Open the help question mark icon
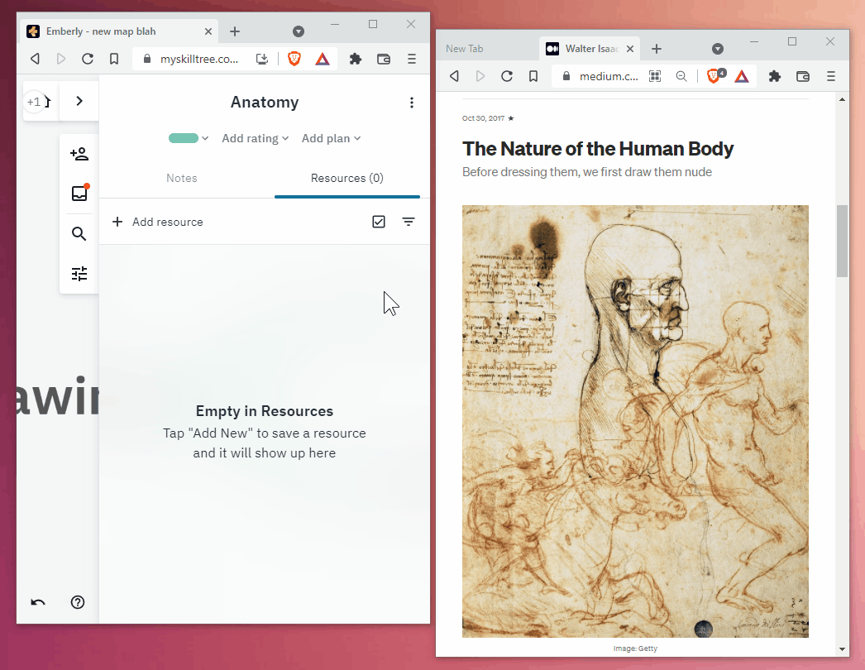 coord(78,602)
